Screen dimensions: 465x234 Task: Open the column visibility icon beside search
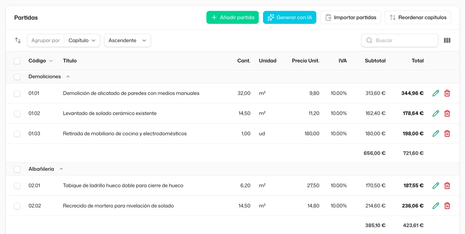pyautogui.click(x=447, y=40)
